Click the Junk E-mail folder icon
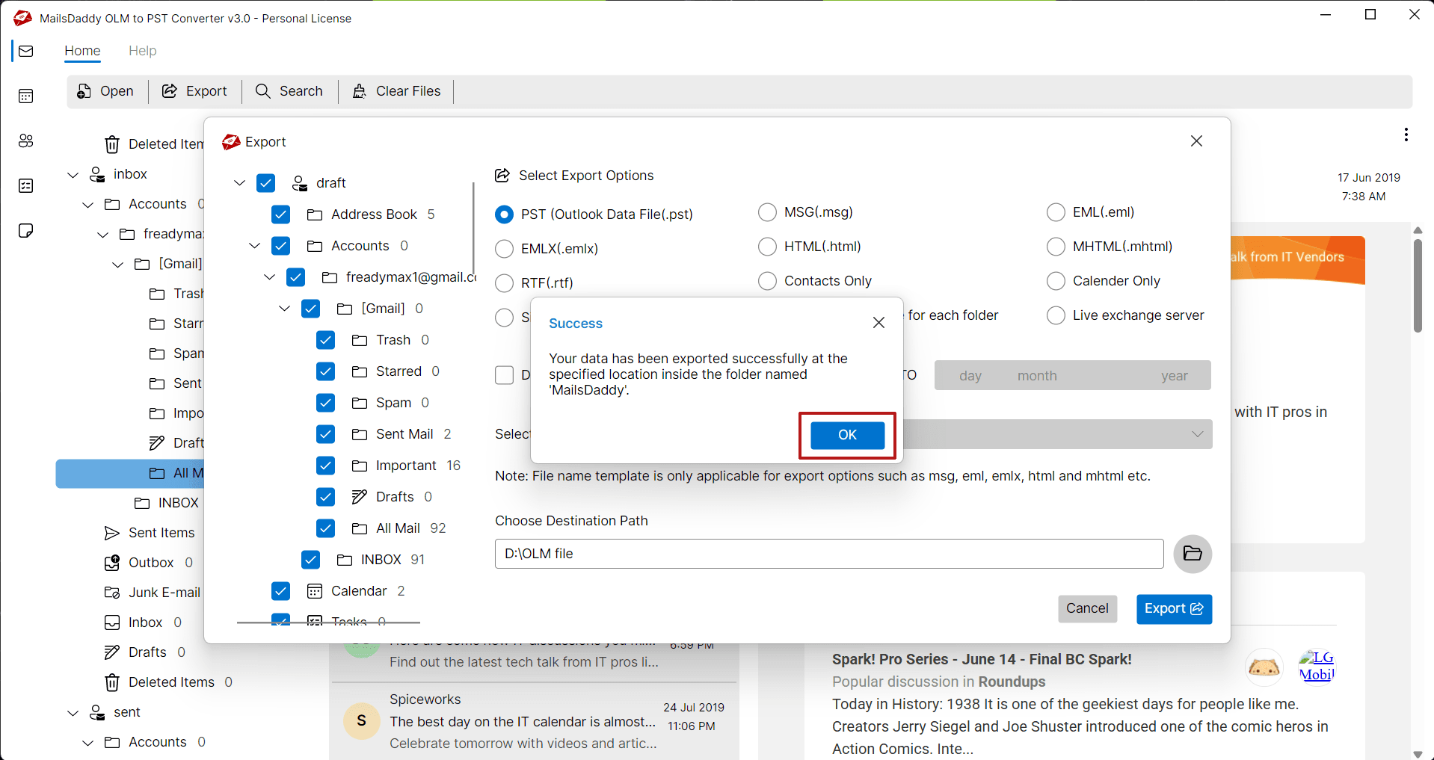The width and height of the screenshot is (1434, 760). point(112,593)
